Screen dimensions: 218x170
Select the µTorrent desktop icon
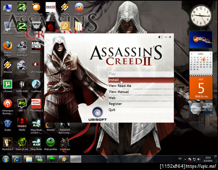click(8, 86)
